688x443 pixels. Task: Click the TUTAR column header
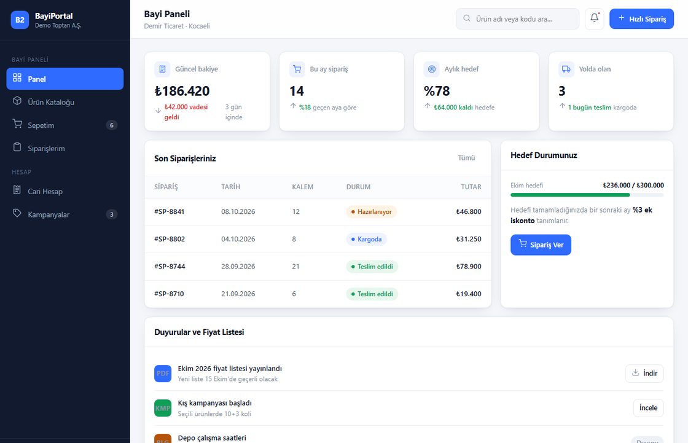pos(471,187)
